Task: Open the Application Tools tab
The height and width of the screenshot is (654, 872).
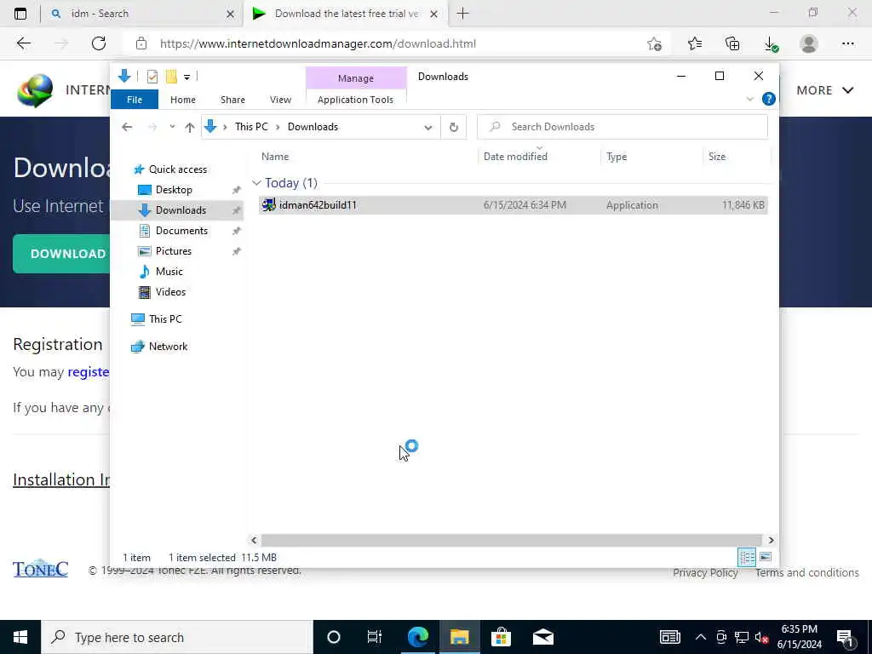Action: tap(355, 100)
